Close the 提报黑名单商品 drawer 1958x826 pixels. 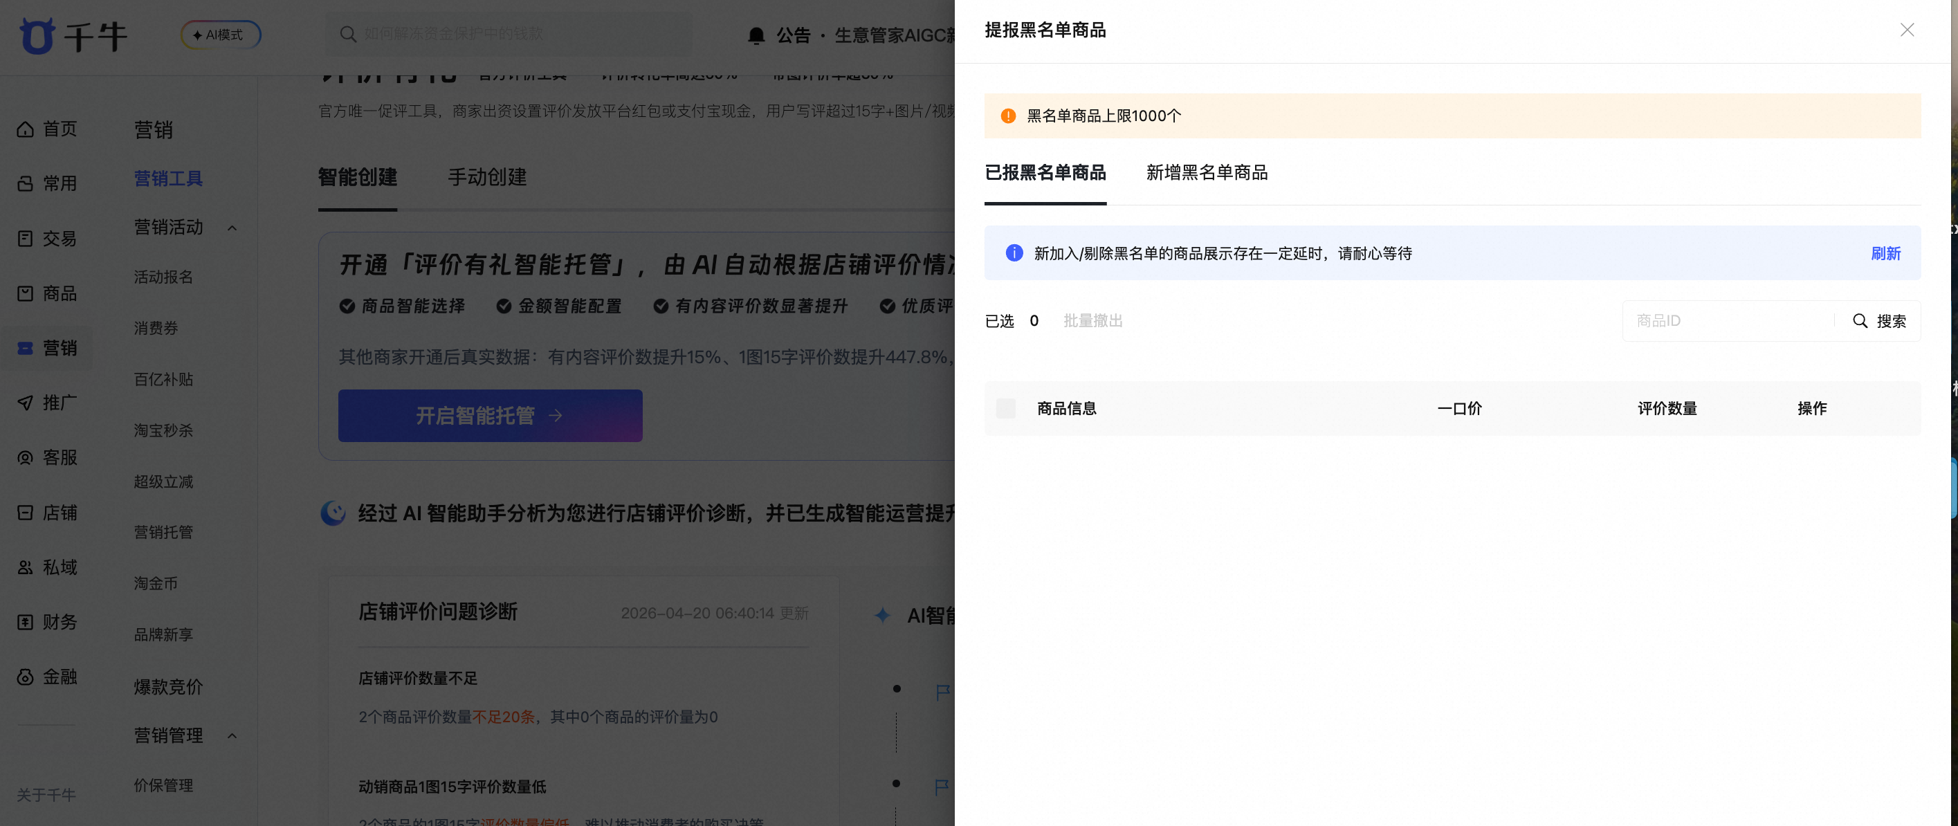[x=1906, y=30]
